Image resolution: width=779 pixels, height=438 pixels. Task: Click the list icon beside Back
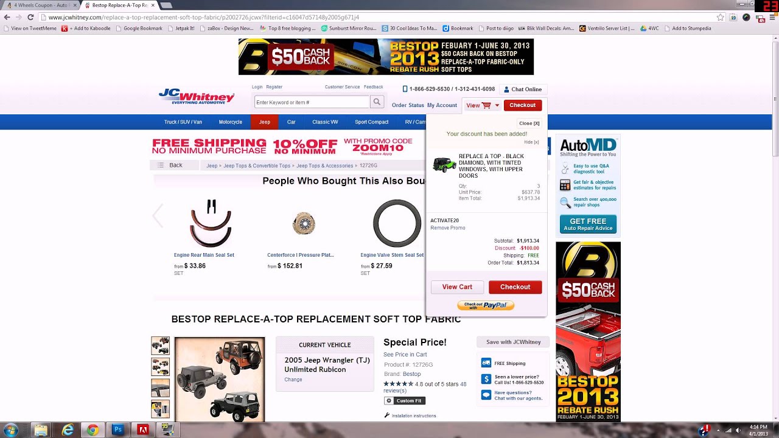point(161,165)
